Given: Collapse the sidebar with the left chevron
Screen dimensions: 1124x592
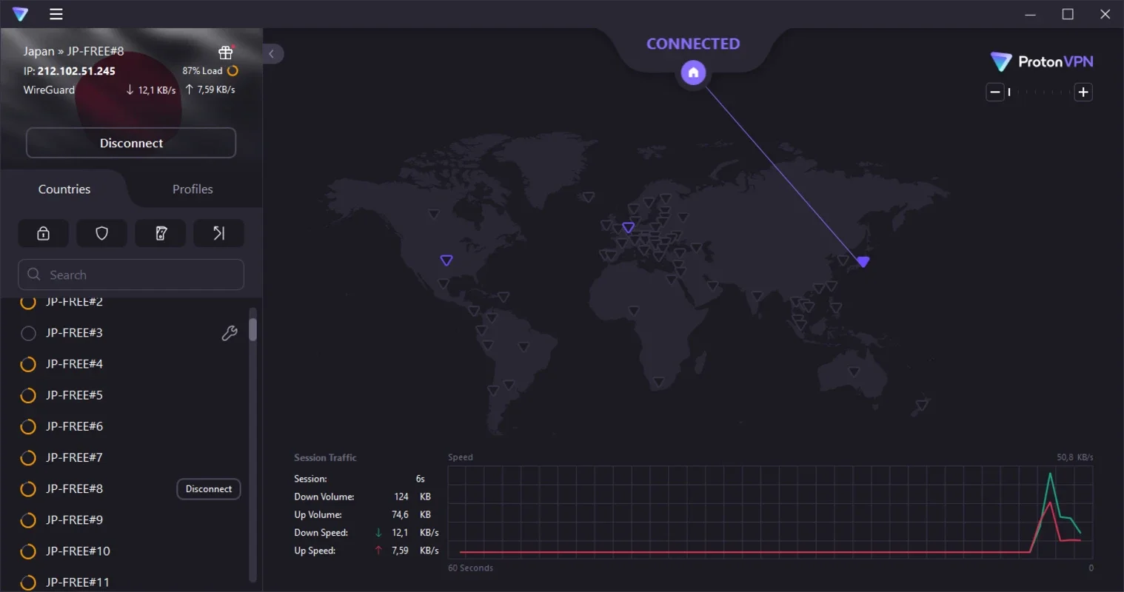Looking at the screenshot, I should pyautogui.click(x=272, y=53).
